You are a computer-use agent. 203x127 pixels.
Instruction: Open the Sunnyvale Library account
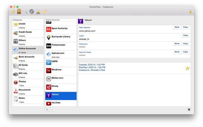tap(61, 38)
